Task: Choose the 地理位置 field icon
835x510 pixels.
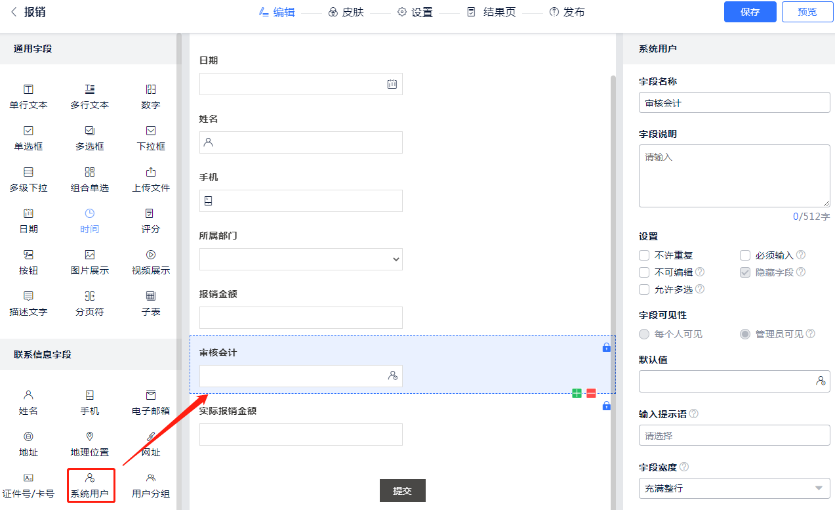Action: pyautogui.click(x=90, y=443)
